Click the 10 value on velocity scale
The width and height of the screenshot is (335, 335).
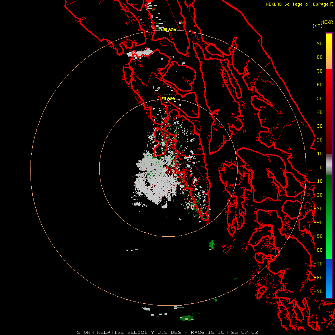click(320, 154)
